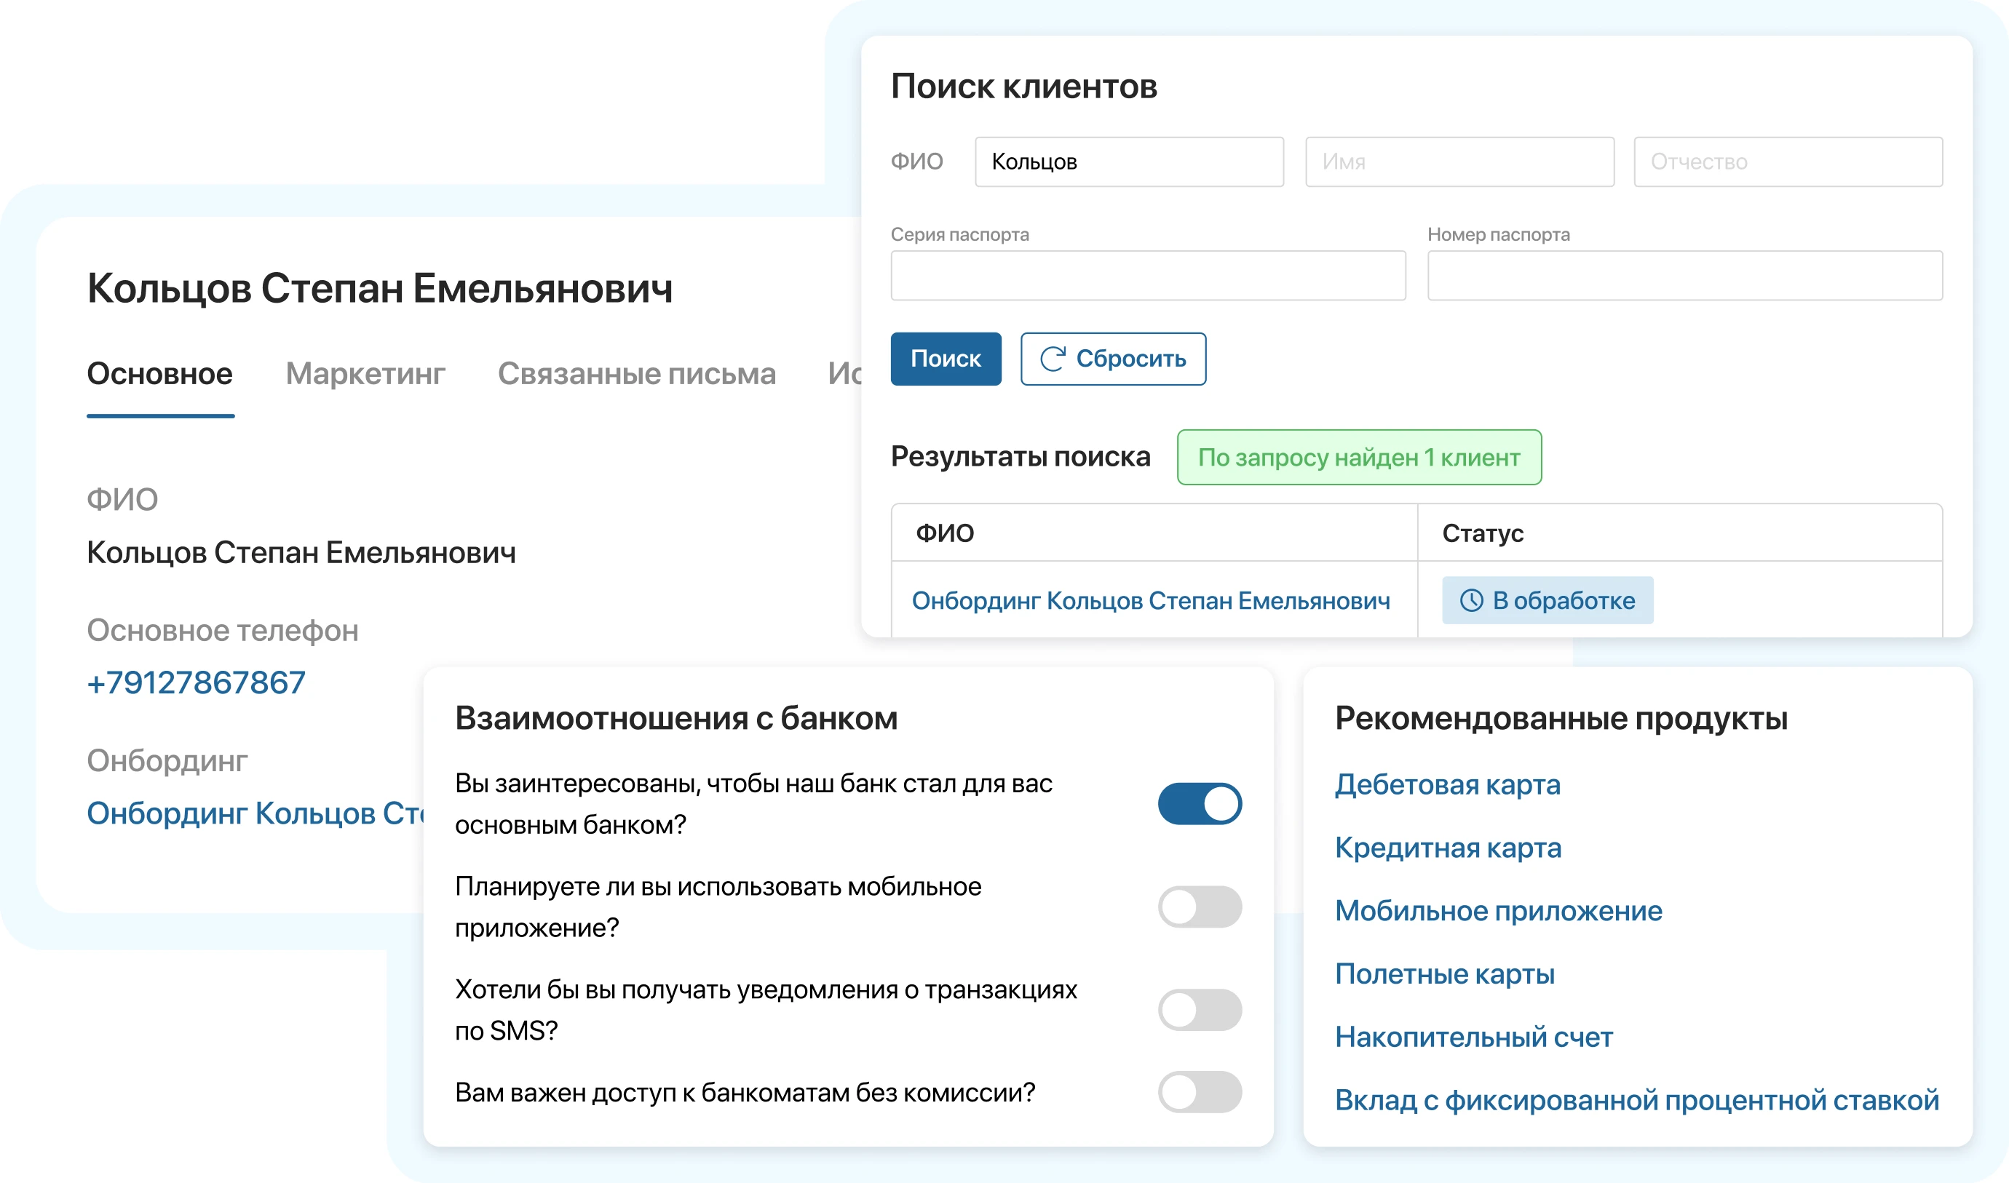
Task: Select the Основное tab
Action: tap(159, 373)
